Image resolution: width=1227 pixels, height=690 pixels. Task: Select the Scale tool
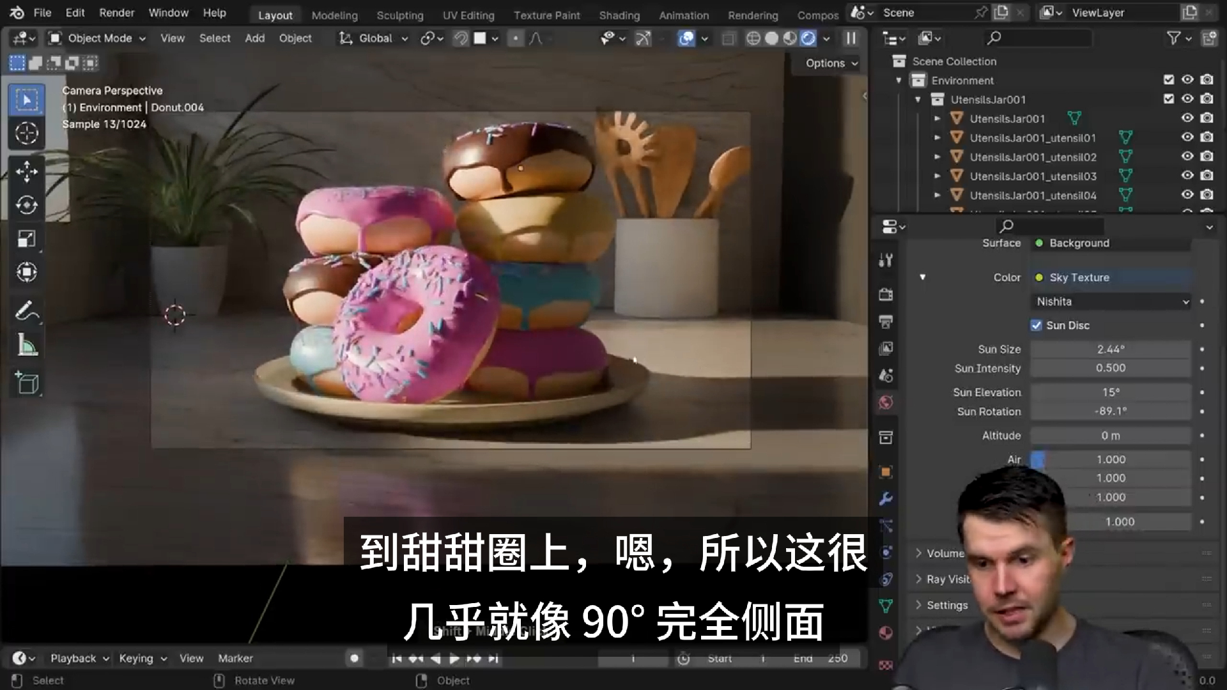click(26, 239)
